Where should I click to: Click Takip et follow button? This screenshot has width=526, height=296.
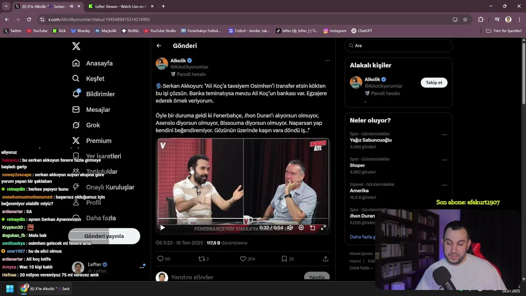434,83
